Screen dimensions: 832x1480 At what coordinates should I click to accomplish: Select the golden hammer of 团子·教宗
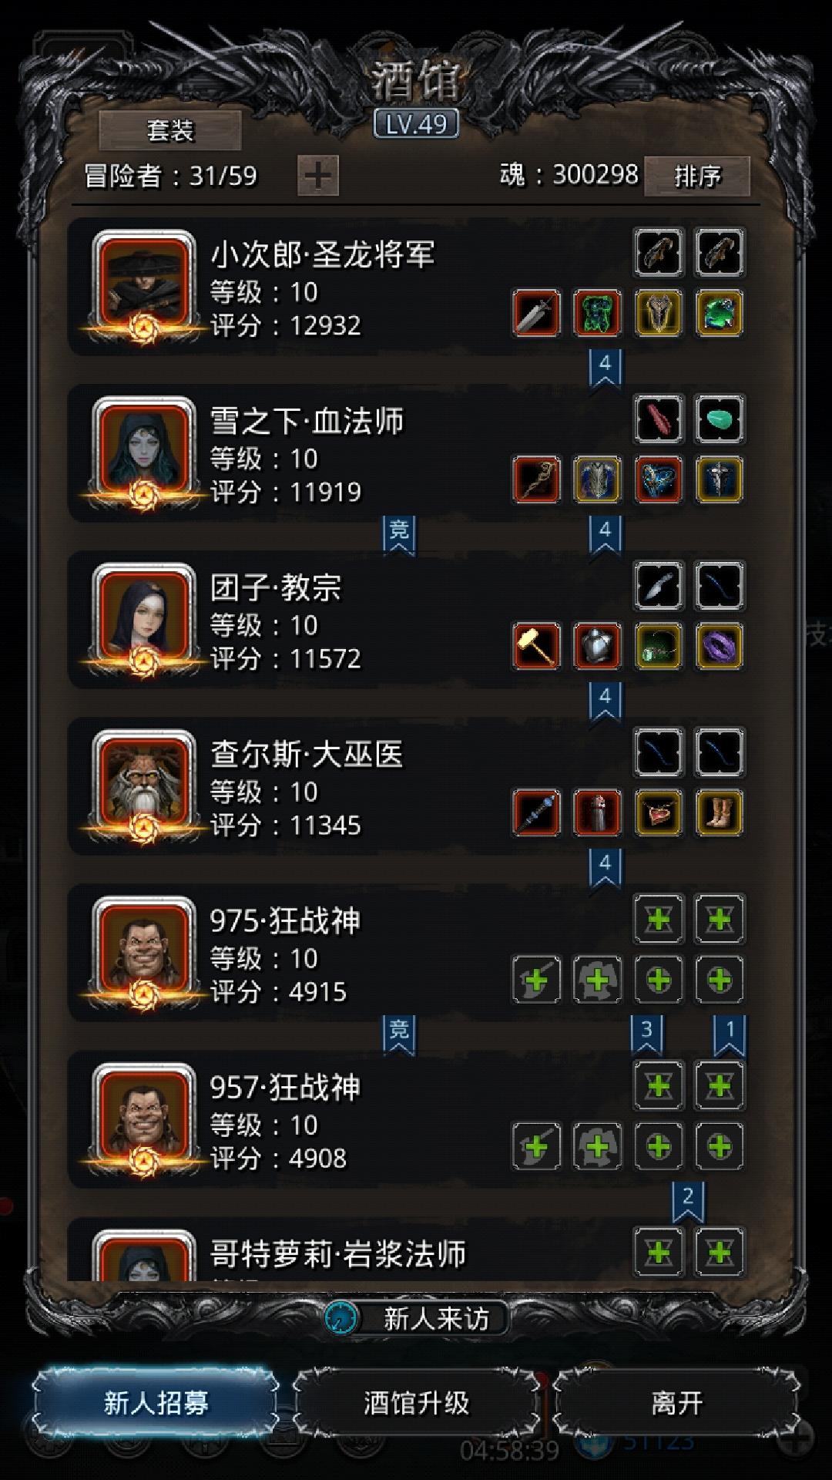(x=536, y=646)
